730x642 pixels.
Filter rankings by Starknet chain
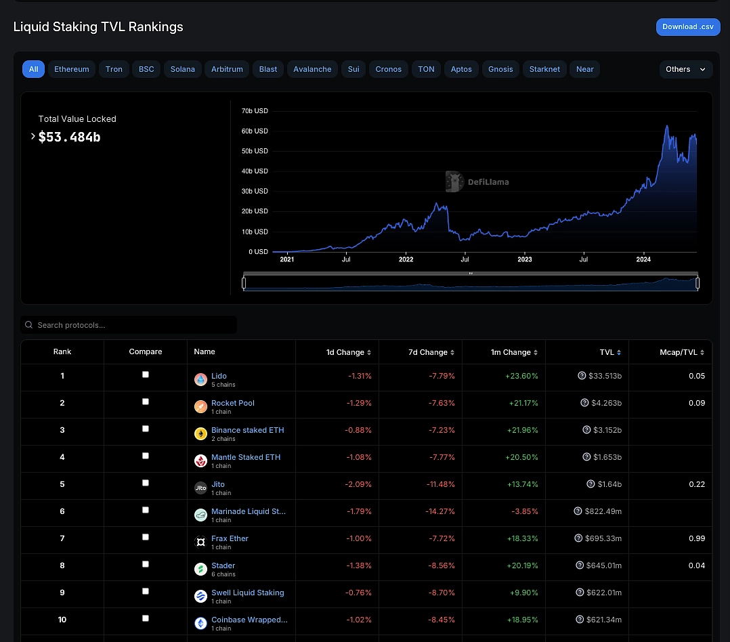click(544, 69)
